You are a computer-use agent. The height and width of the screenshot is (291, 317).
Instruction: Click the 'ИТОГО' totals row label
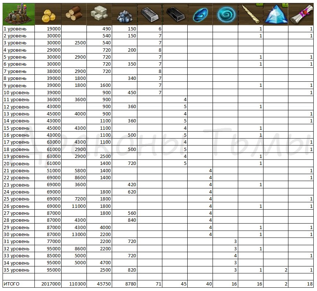tap(12, 284)
